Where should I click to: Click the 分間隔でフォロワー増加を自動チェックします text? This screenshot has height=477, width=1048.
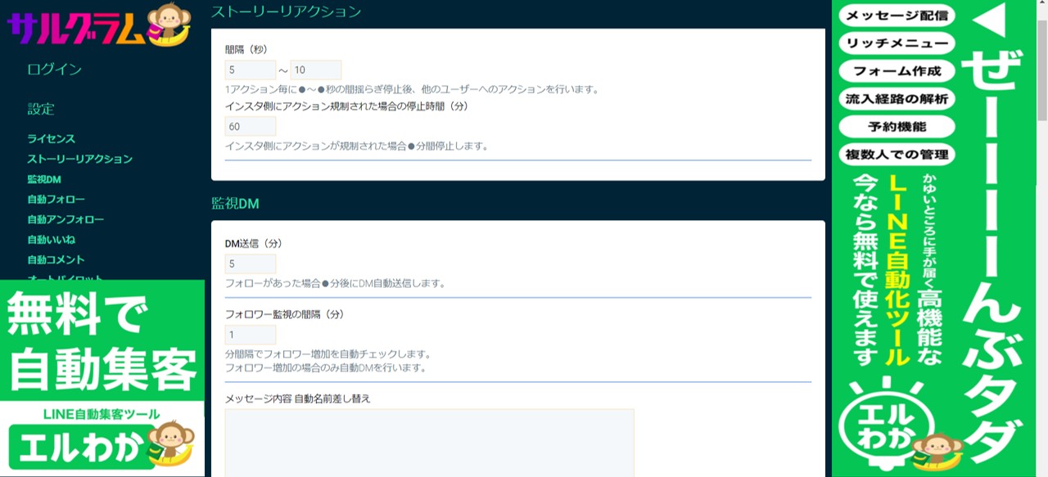coord(327,354)
